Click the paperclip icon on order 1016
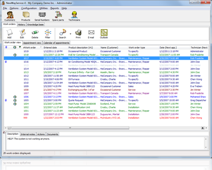Viewport: 212px width, 170px height. coord(6,62)
